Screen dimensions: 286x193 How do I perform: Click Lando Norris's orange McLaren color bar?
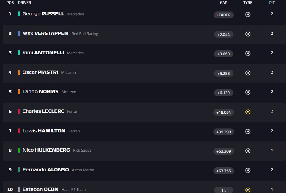click(x=19, y=92)
